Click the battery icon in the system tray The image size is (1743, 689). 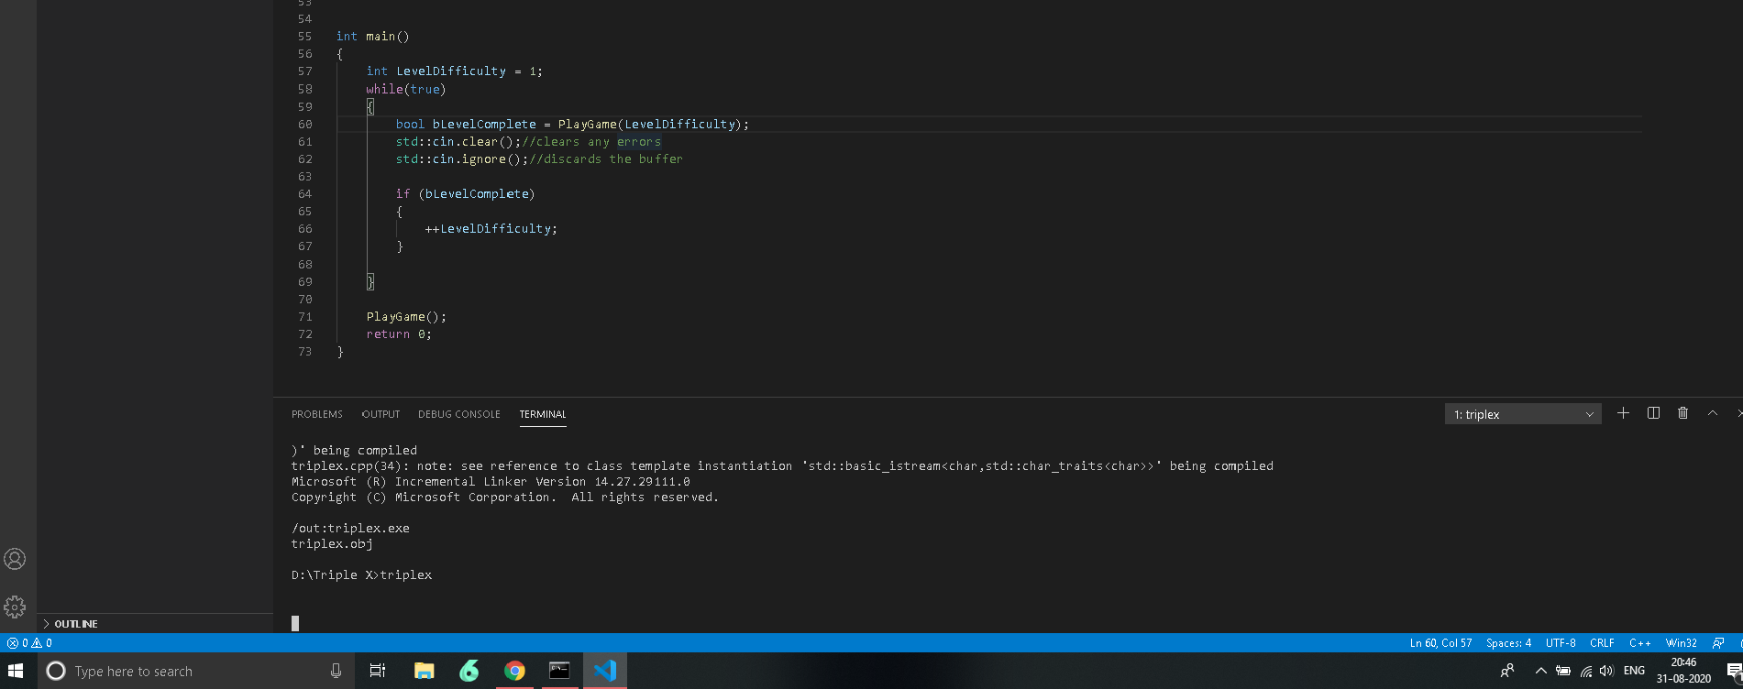coord(1563,671)
